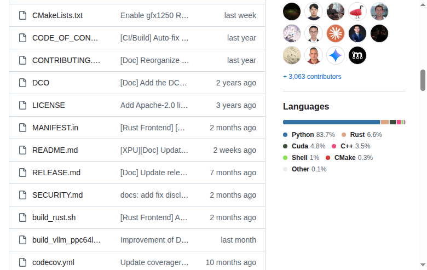This screenshot has width=427, height=270.
Task: Open the '[Doc] Add the DC…' commit message
Action: pos(154,83)
